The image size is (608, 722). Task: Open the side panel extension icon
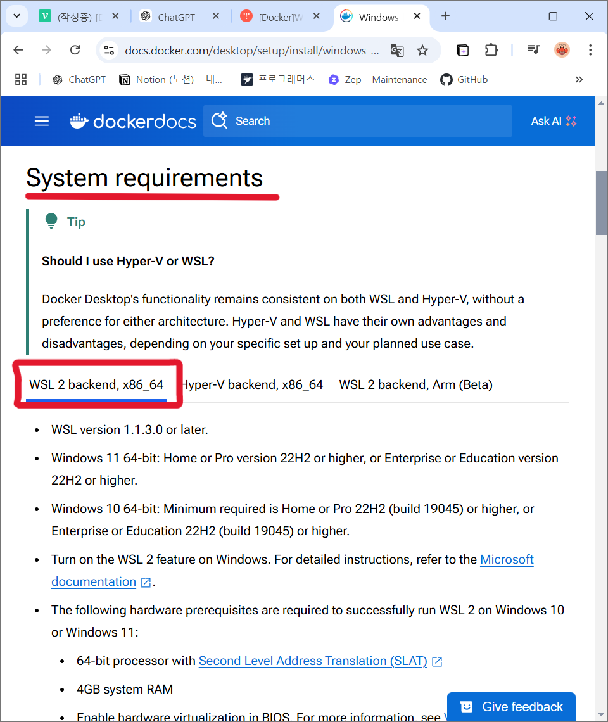(462, 50)
